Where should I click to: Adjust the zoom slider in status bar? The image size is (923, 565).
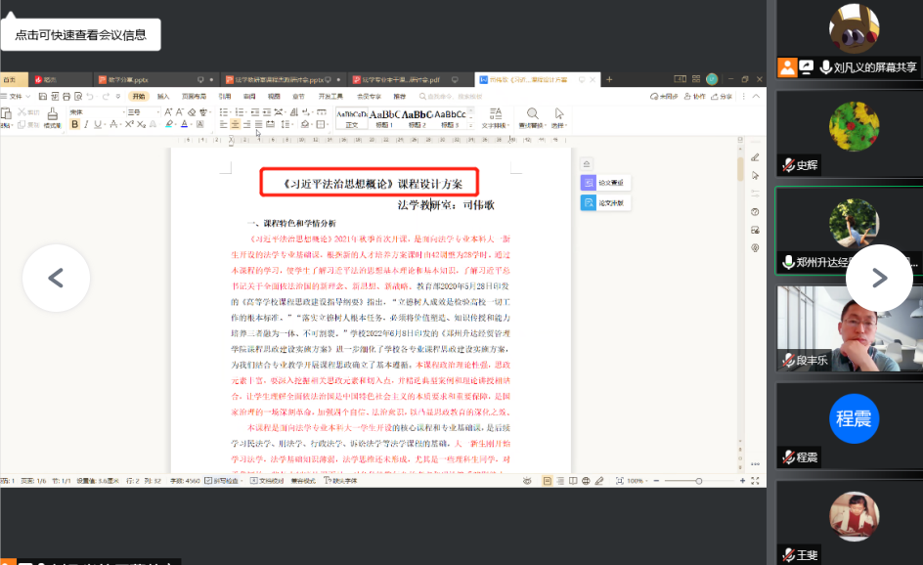(698, 481)
